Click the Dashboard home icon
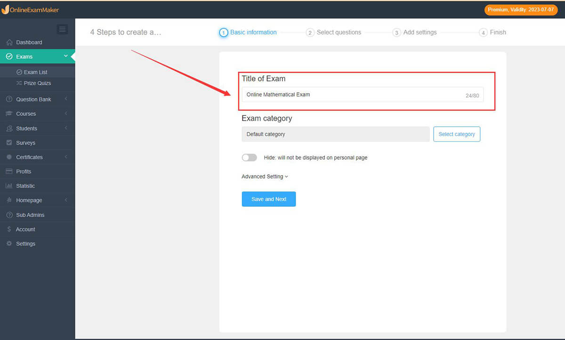This screenshot has width=565, height=340. 9,42
